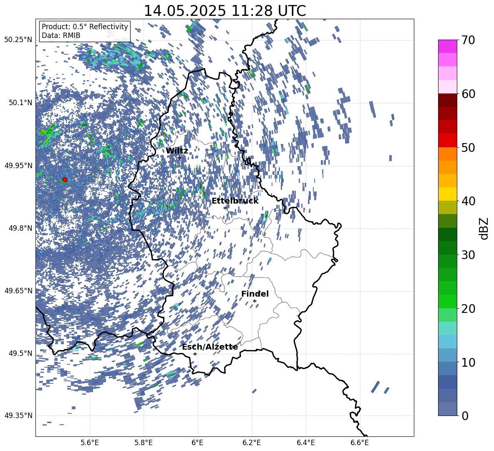Viewport: 494px width, 451px height.
Task: Click the Wiltz station cross marker
Action: pyautogui.click(x=179, y=158)
